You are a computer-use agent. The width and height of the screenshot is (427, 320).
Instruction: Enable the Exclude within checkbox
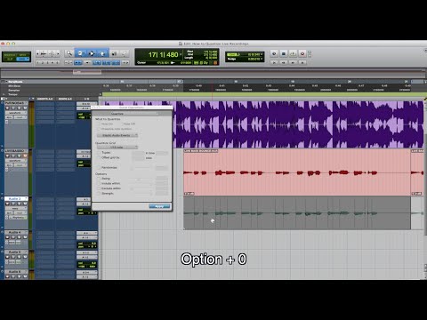click(x=99, y=188)
